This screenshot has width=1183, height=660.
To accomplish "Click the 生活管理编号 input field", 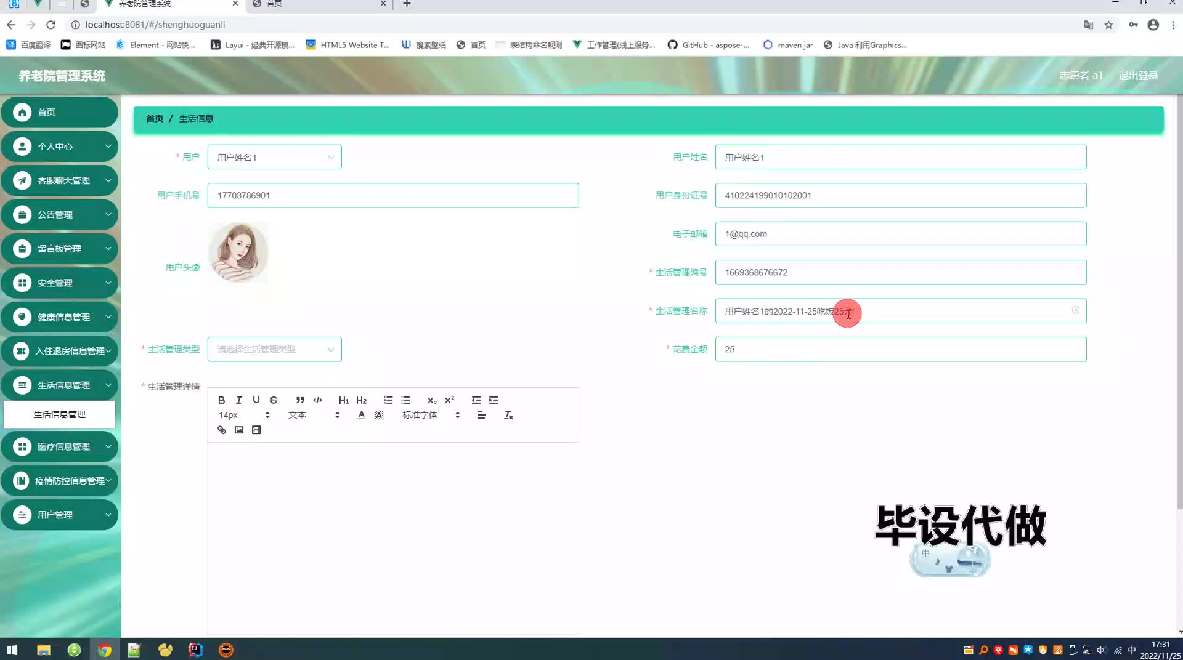I will (901, 272).
